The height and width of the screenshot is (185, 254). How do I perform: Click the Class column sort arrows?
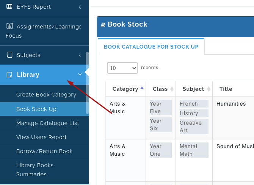click(x=172, y=89)
